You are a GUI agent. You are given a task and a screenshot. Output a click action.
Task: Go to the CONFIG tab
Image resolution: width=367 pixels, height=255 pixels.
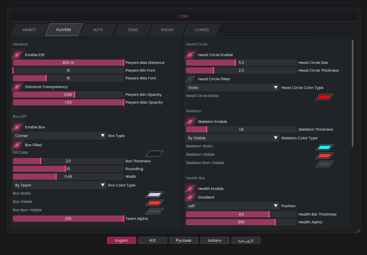201,30
